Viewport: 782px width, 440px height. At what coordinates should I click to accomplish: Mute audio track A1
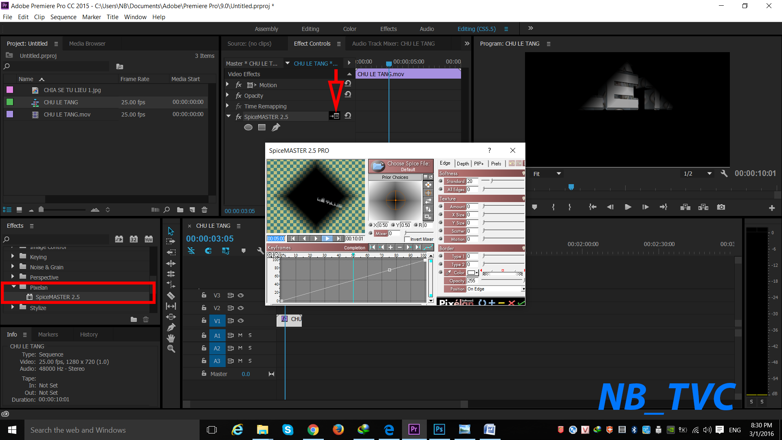[x=240, y=335]
